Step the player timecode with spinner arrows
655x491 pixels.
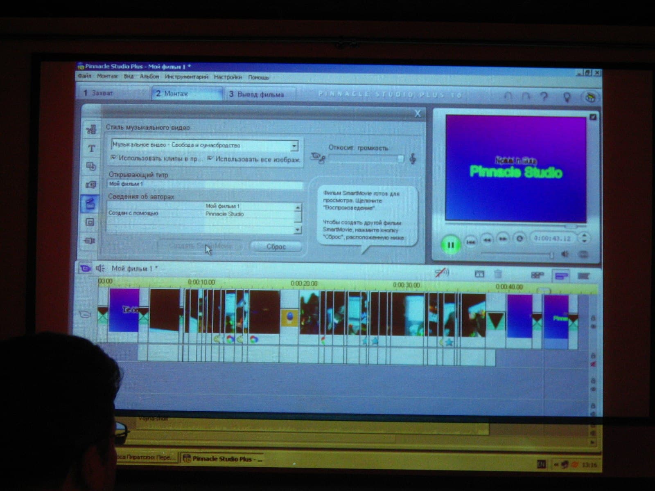(585, 238)
